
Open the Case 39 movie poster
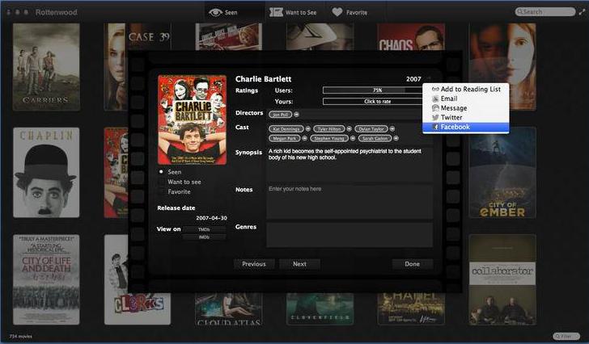[137, 36]
